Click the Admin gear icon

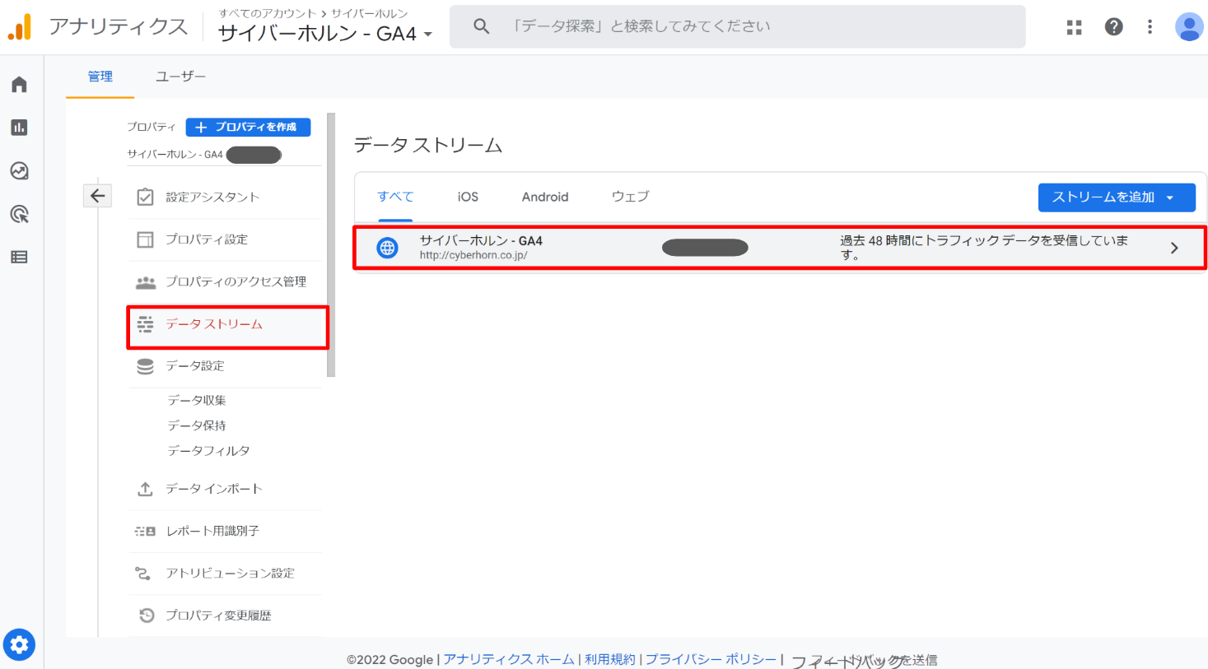[x=19, y=645]
